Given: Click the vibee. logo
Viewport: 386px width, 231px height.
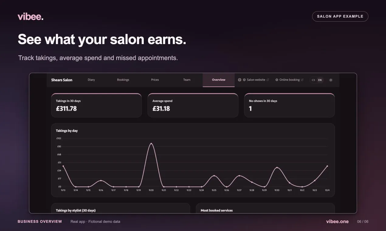Looking at the screenshot, I should click(30, 16).
